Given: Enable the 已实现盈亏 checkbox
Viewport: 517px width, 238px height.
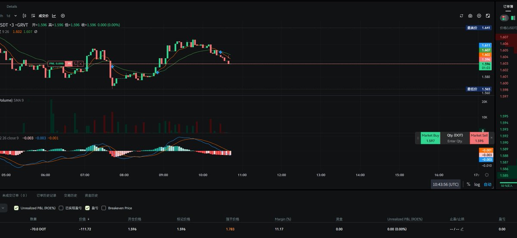Looking at the screenshot, I should point(61,208).
